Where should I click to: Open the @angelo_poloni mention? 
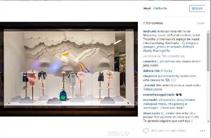pyautogui.click(x=155, y=47)
